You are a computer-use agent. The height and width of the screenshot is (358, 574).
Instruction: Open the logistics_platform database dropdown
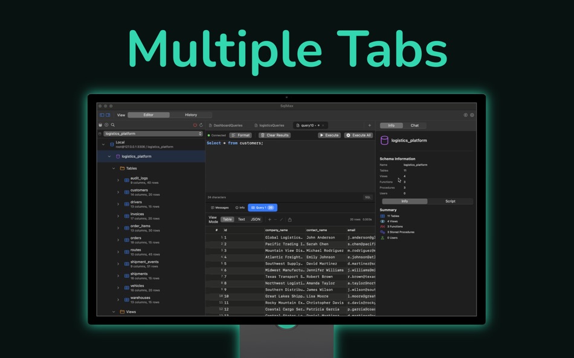click(150, 133)
